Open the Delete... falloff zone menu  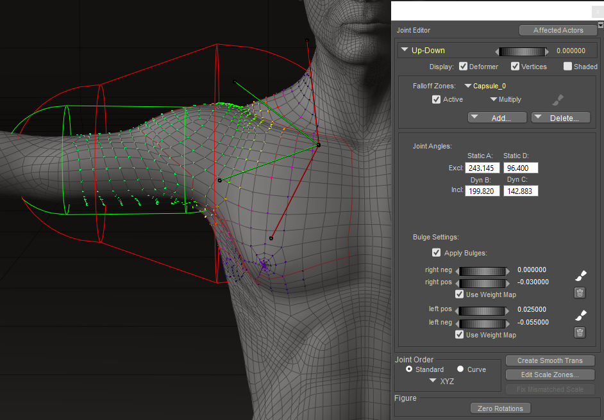[x=560, y=118]
